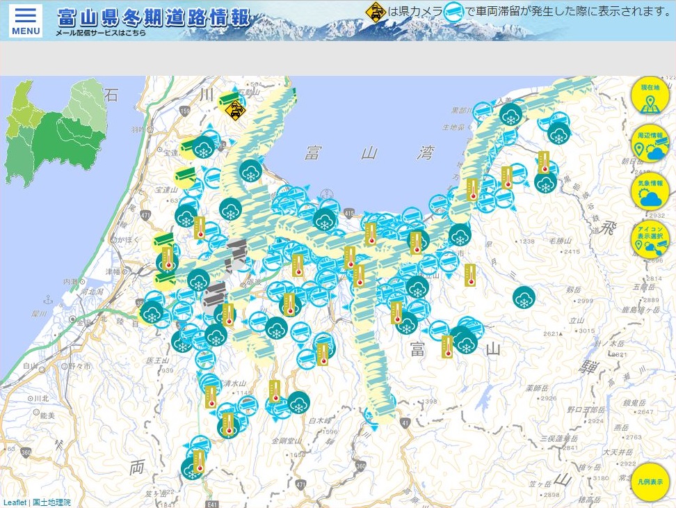This screenshot has width=676, height=508.
Task: Open the 気象情報 weather info button
Action: click(650, 191)
